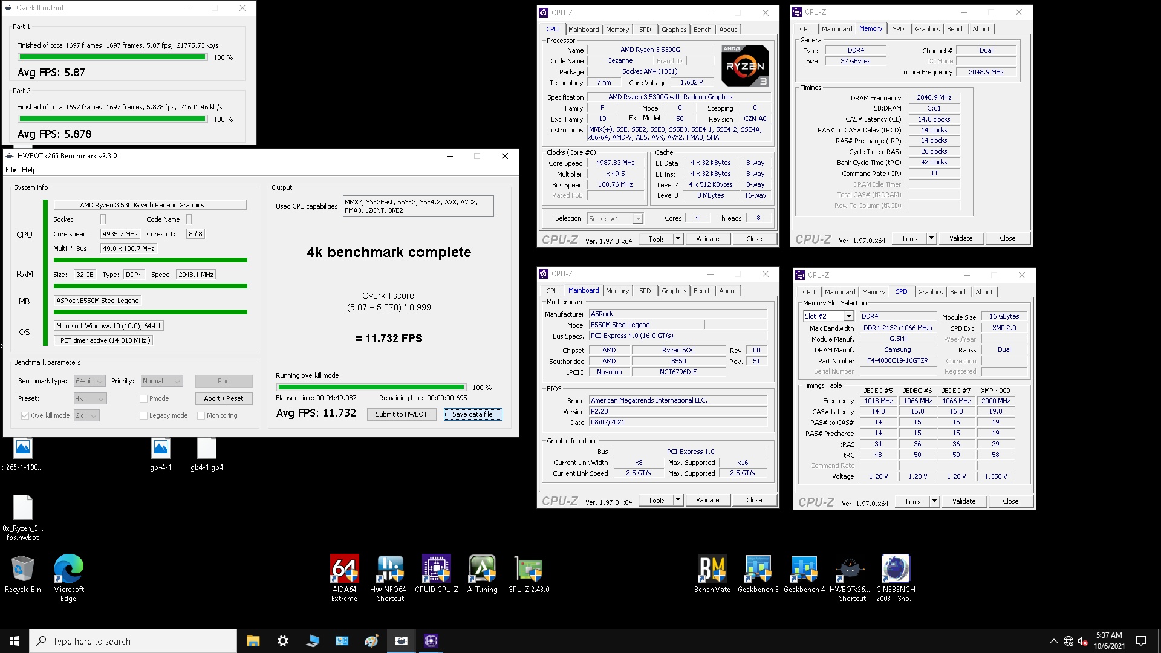This screenshot has height=653, width=1161.
Task: Open Tools dropdown arrow in CPU tab window
Action: (x=678, y=239)
